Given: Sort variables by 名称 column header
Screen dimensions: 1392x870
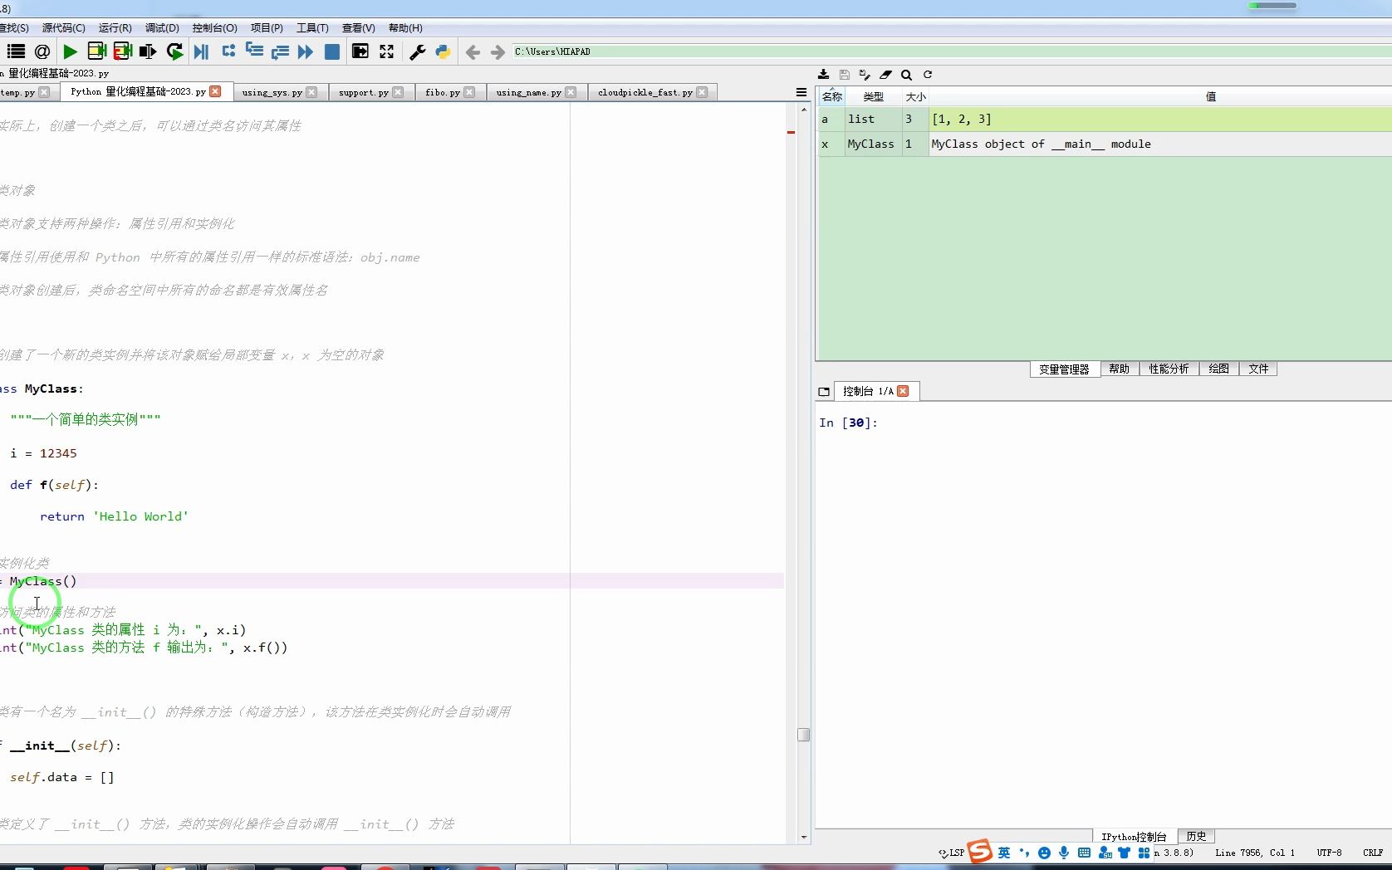Looking at the screenshot, I should [831, 96].
